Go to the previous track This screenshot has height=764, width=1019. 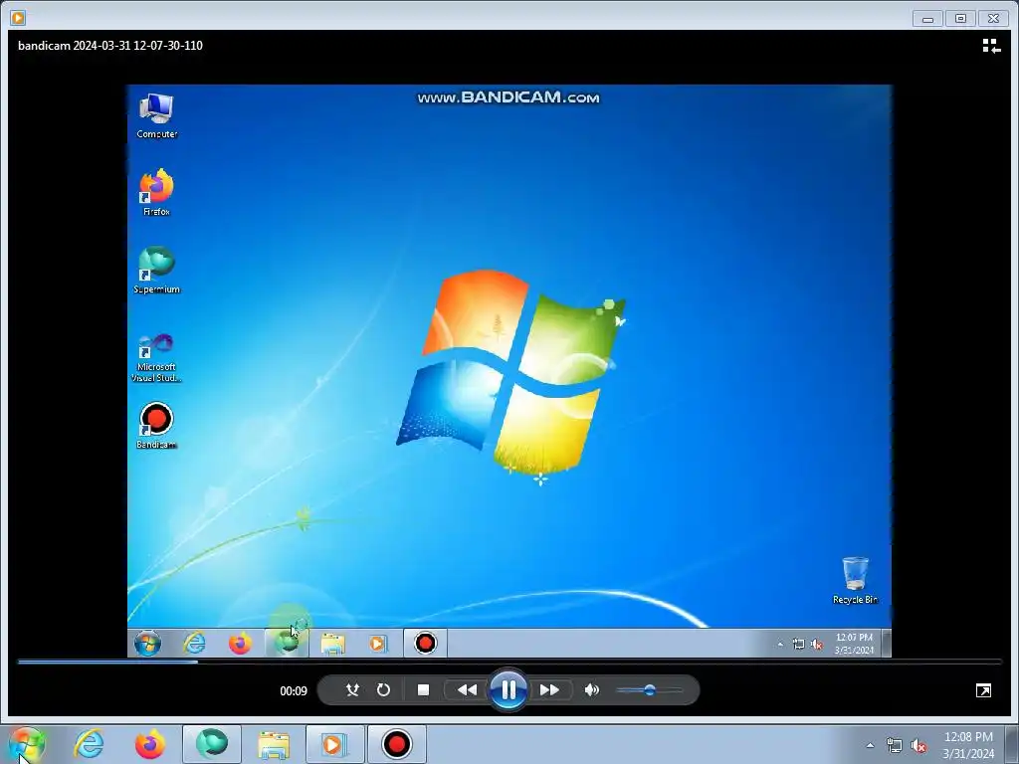pyautogui.click(x=467, y=690)
